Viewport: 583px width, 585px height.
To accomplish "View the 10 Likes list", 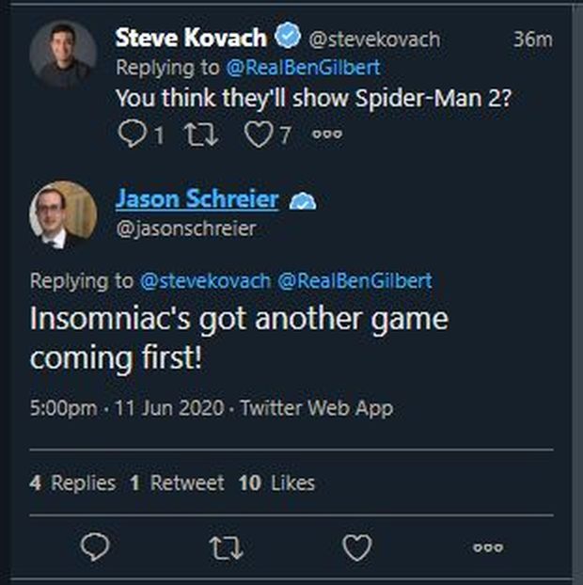I will tap(276, 483).
